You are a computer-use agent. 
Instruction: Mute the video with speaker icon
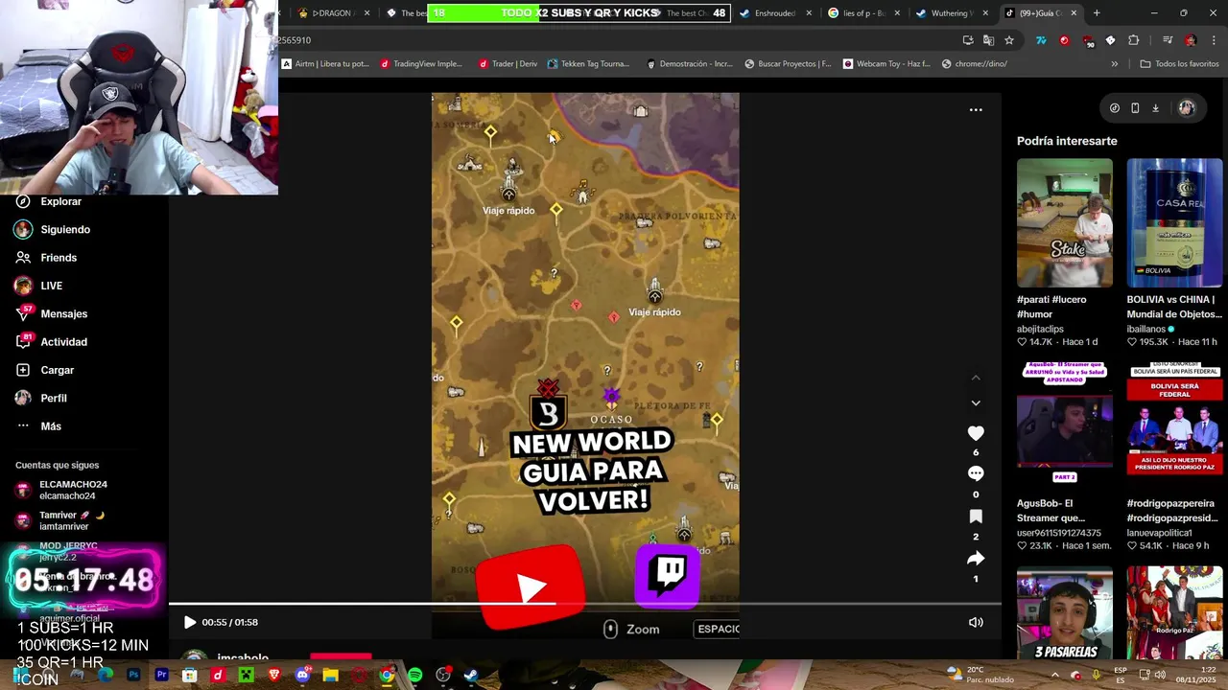976,622
